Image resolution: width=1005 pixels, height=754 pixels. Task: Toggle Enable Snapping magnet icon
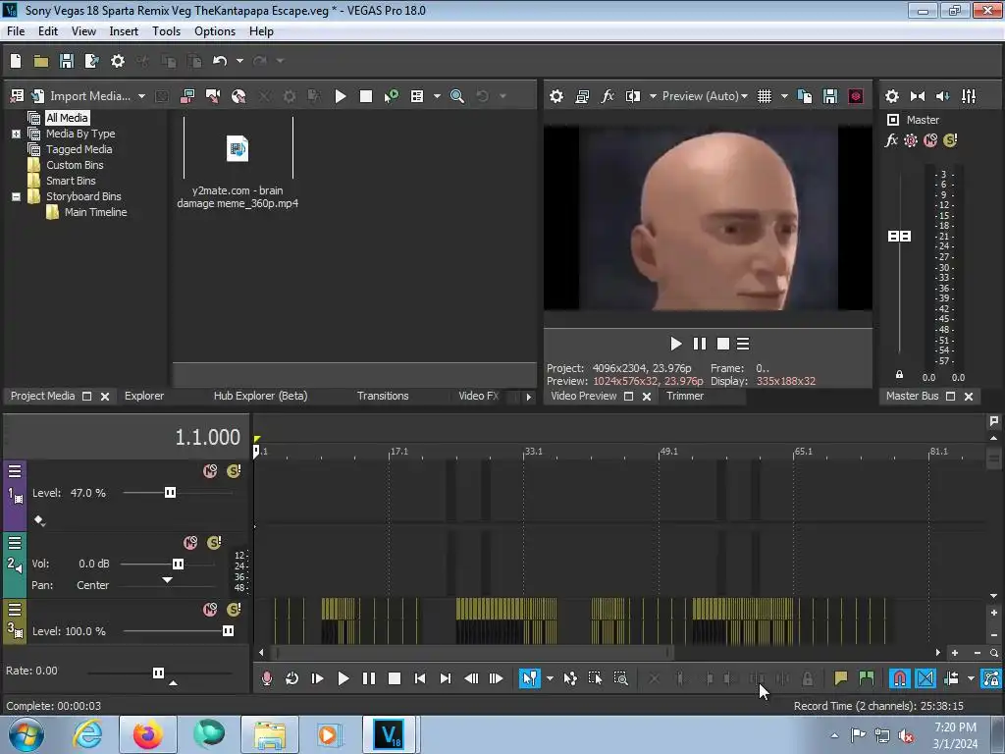coord(899,678)
